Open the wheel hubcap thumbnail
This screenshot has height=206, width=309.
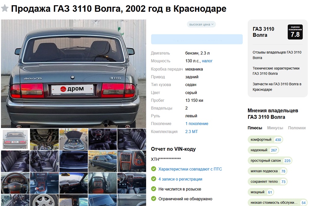pyautogui.click(x=44, y=200)
